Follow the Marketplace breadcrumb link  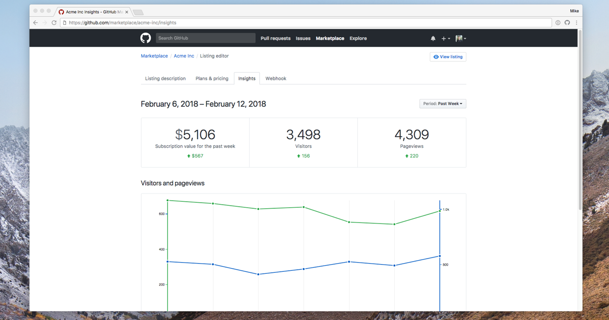tap(154, 56)
